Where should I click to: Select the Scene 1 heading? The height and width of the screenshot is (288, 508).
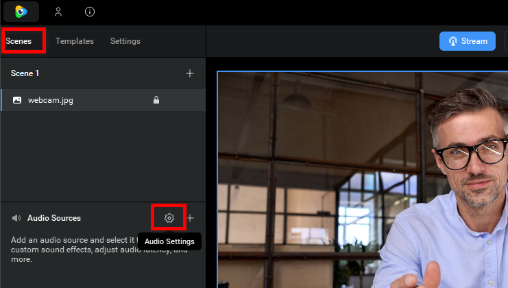coord(25,73)
